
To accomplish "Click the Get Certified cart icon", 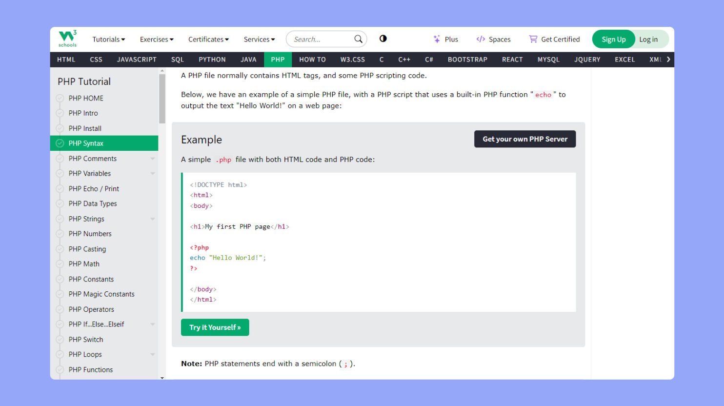I will (x=533, y=39).
